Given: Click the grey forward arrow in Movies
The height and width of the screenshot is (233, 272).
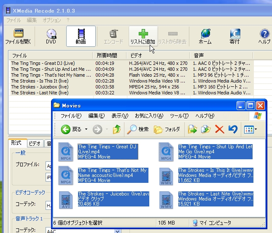Looking at the screenshot, I should pyautogui.click(x=97, y=129).
